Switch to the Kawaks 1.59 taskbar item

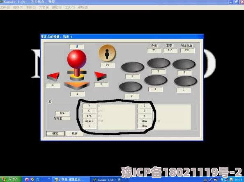(x=109, y=180)
